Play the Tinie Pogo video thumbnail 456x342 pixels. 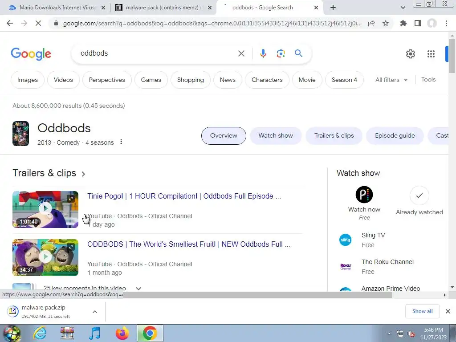tap(45, 209)
